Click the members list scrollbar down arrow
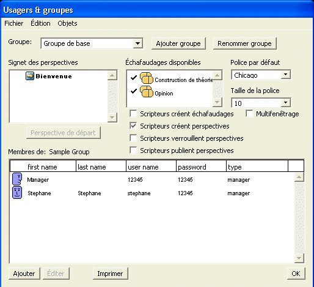The width and height of the screenshot is (314, 287). tap(299, 258)
